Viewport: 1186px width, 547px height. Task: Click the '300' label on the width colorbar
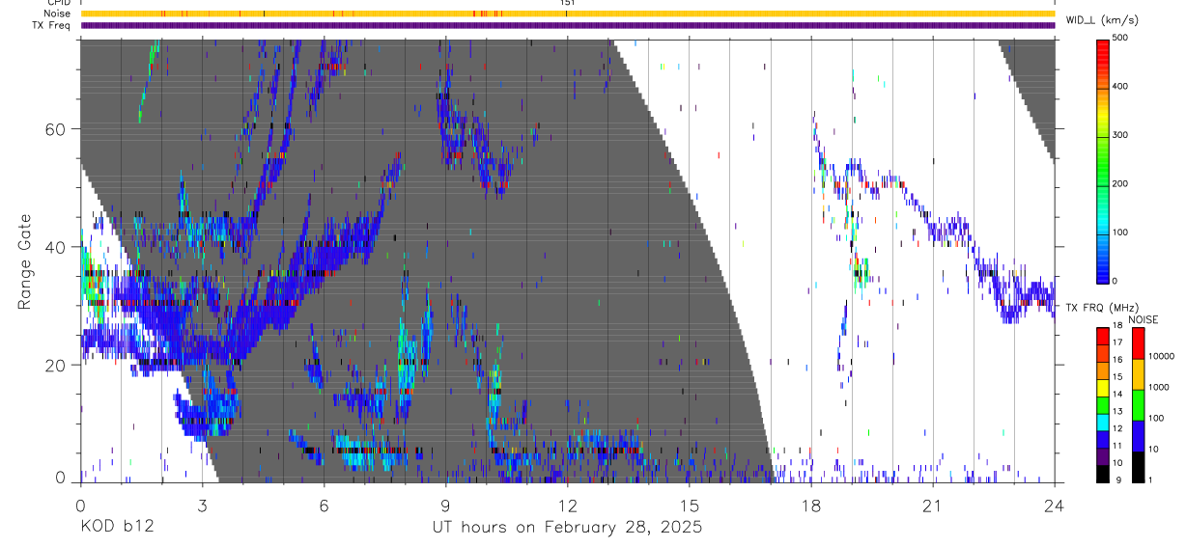pyautogui.click(x=1121, y=135)
